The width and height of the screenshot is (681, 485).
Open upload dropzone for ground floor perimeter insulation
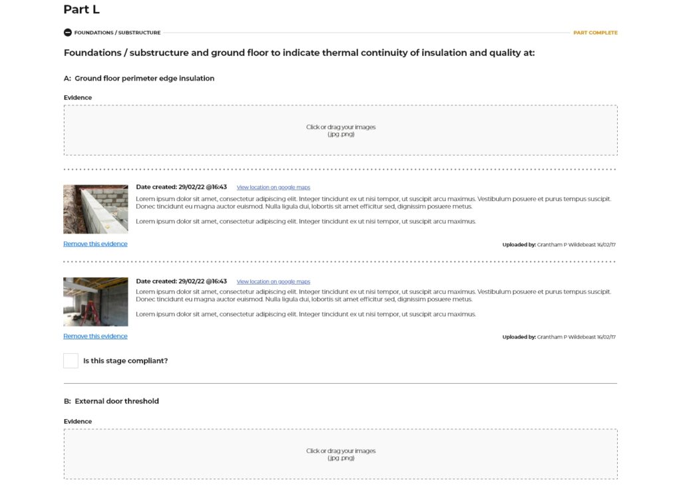click(340, 130)
